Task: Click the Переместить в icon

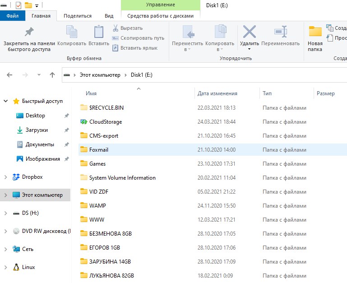Action: coord(188,32)
